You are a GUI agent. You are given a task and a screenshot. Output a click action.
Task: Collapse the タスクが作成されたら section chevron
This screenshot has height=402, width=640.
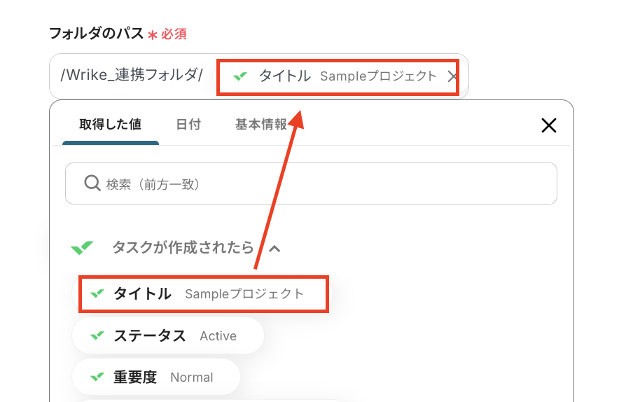274,248
